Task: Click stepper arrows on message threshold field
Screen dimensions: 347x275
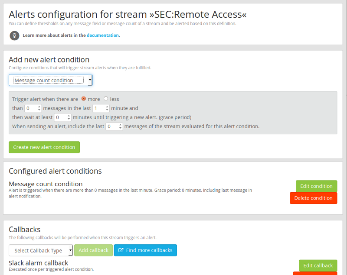Action: click(39, 108)
